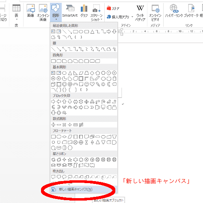
Task: Open the 図形 shapes dropdown button
Action: [x=56, y=13]
